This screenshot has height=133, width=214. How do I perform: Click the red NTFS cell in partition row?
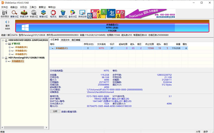point(101,48)
